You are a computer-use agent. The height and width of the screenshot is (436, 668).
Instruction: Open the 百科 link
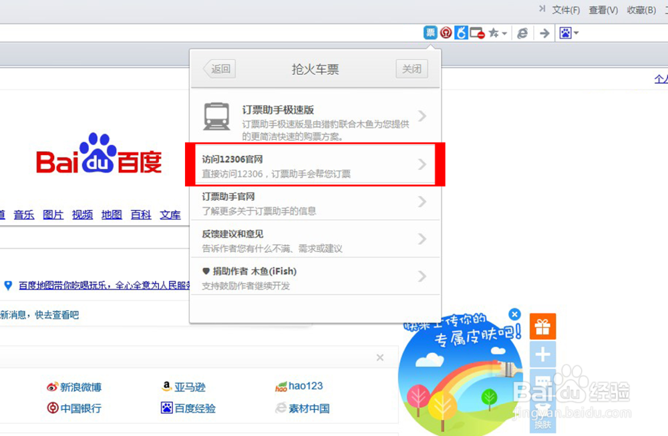141,215
